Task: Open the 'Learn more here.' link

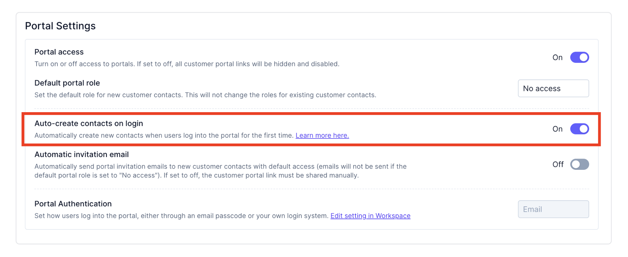Action: pos(322,136)
